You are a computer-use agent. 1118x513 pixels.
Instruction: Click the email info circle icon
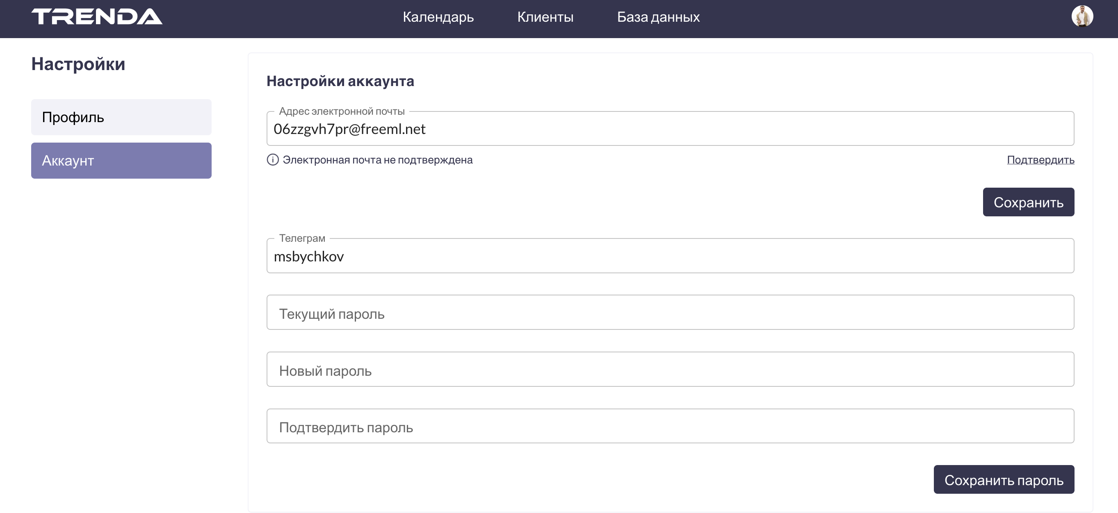(273, 160)
